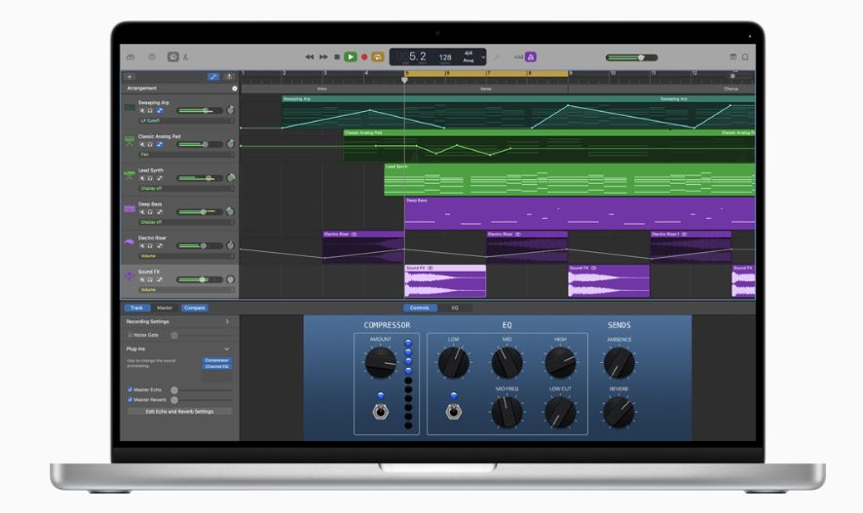Add arrangement marker with plus circle
The height and width of the screenshot is (513, 863).
point(235,89)
